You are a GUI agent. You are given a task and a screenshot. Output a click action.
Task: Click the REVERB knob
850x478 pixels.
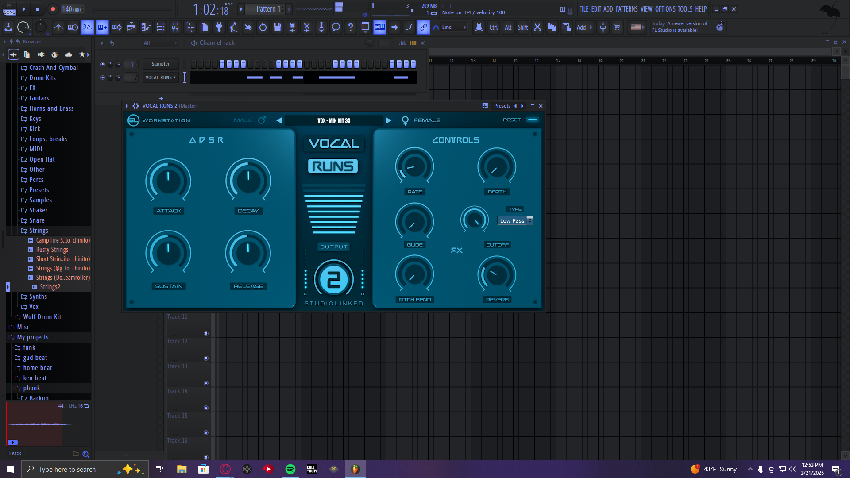click(x=497, y=275)
